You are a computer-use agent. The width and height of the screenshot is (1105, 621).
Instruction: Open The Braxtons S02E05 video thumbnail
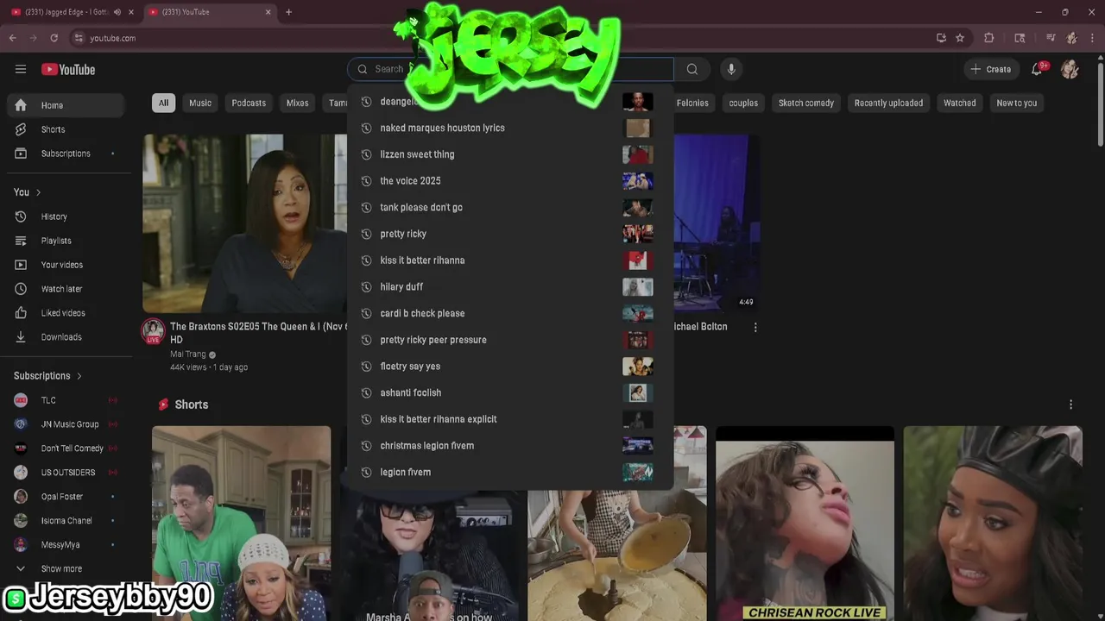coord(245,223)
